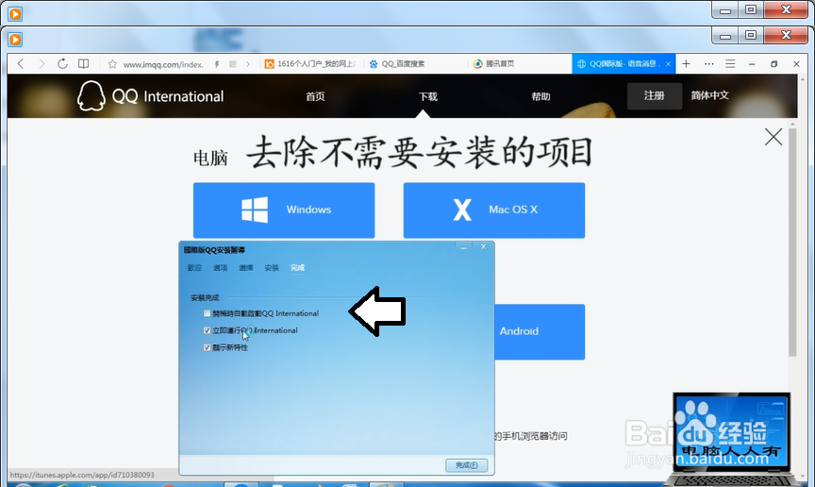Go back with the browser back arrow

pyautogui.click(x=20, y=63)
